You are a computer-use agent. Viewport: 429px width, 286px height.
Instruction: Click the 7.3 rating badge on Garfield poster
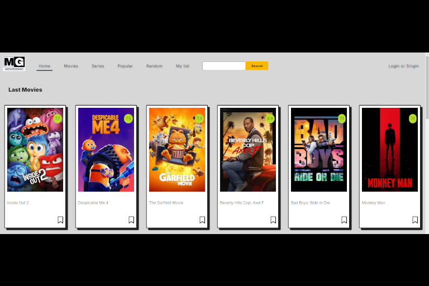coord(199,118)
